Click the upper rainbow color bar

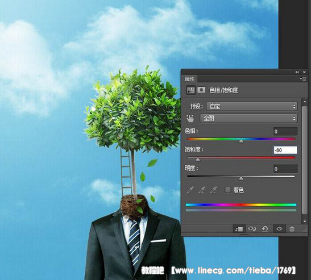tap(241, 205)
